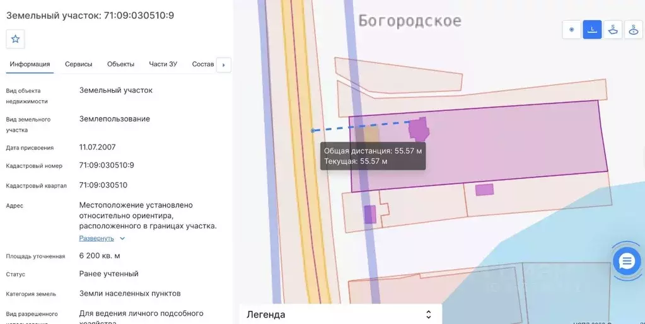The image size is (645, 324).
Task: Click the area value 6 200 кв. м
Action: point(100,256)
